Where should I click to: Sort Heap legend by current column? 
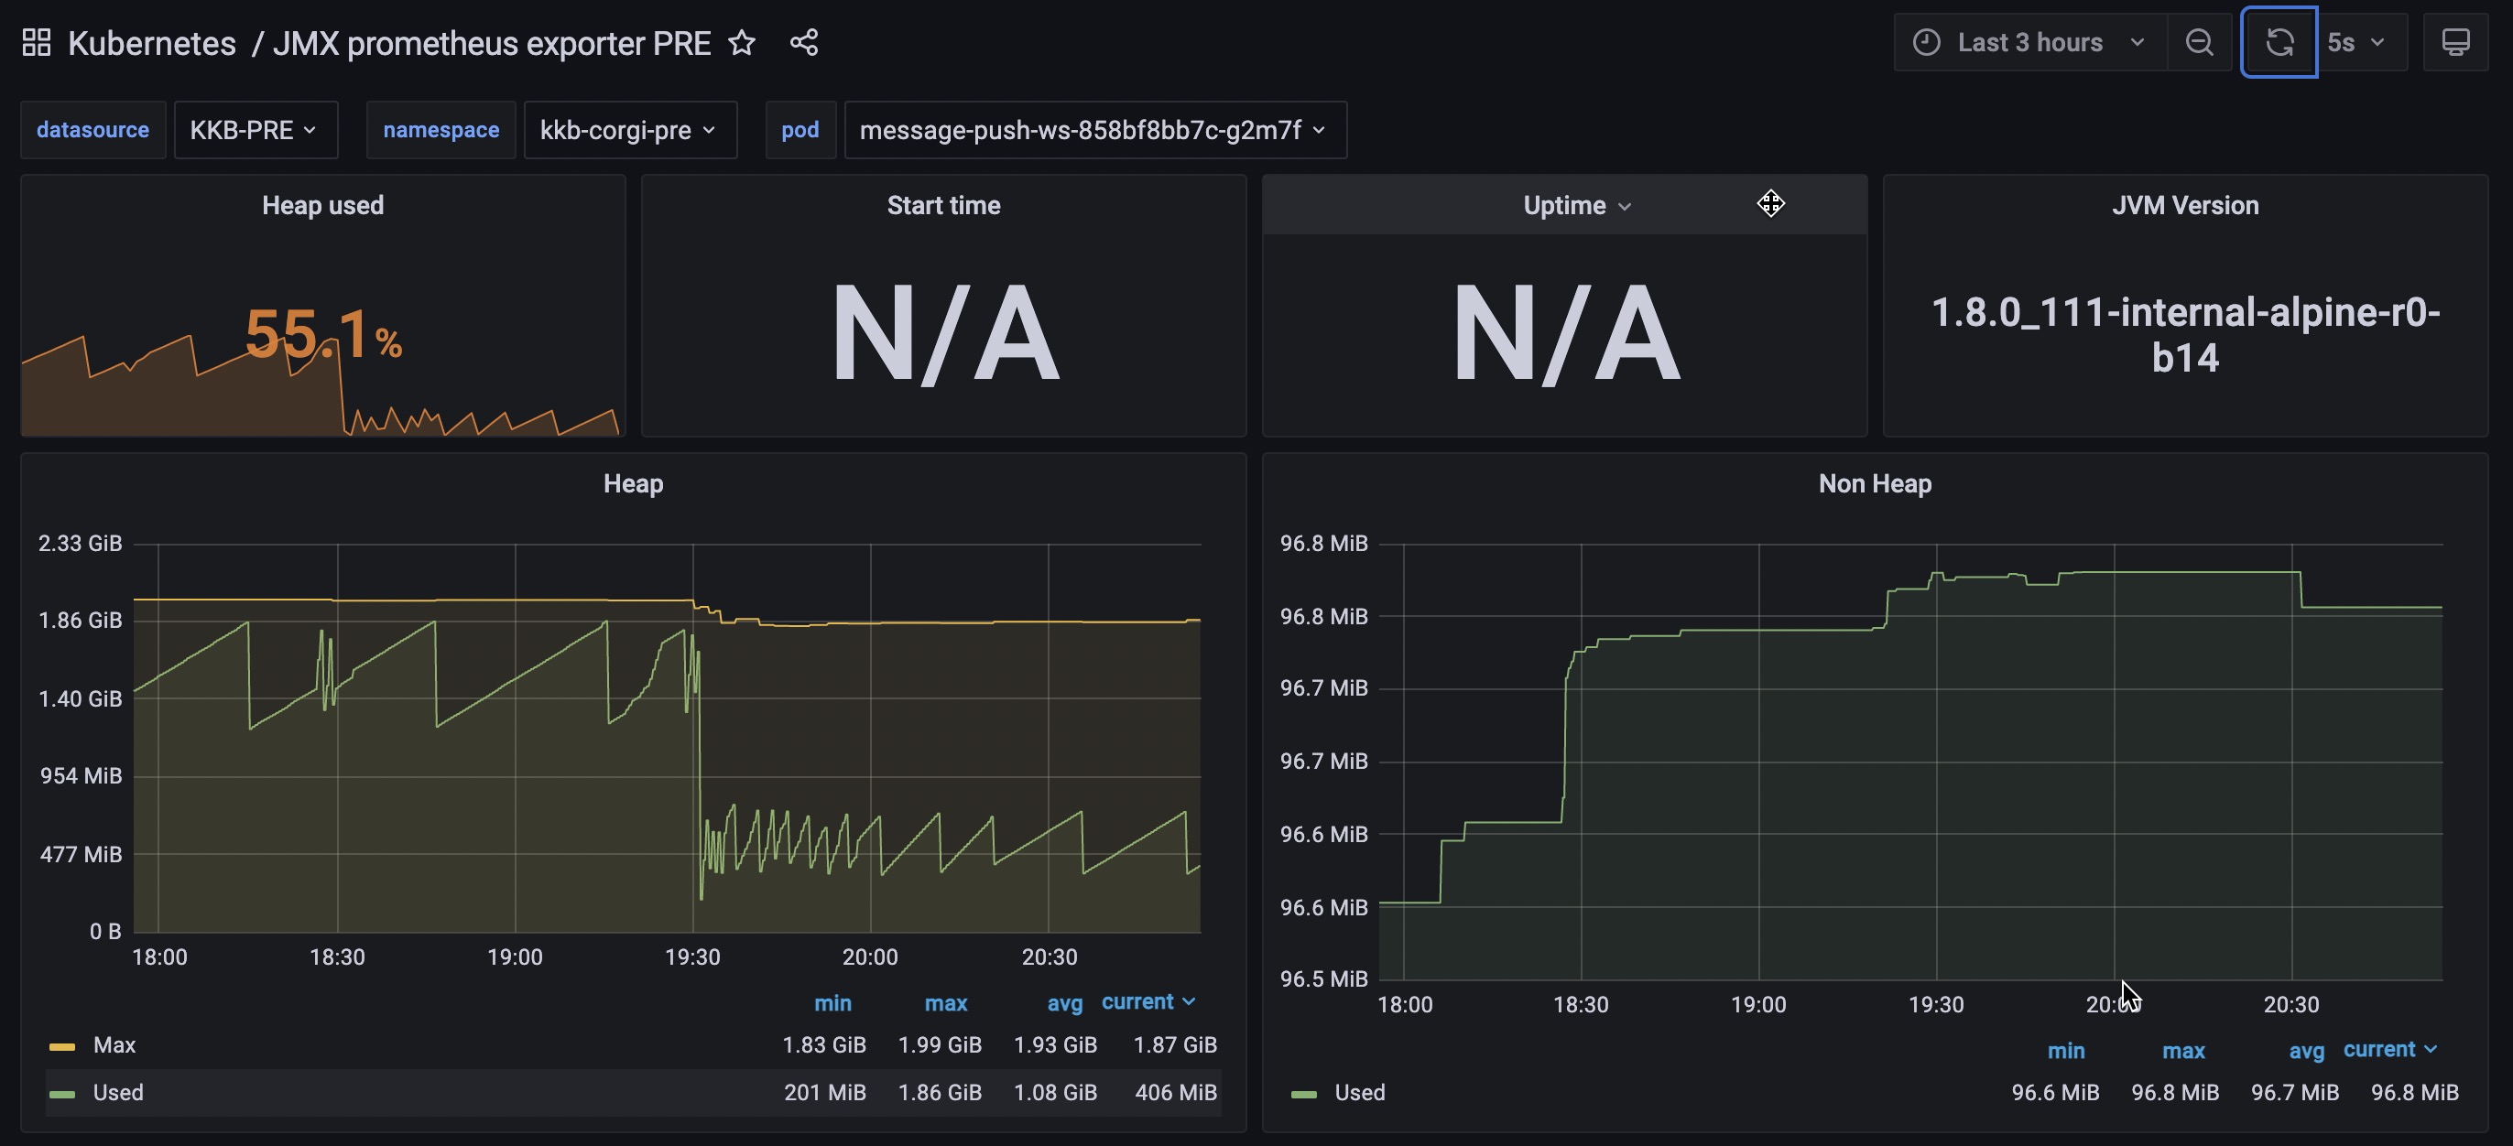click(1148, 1001)
